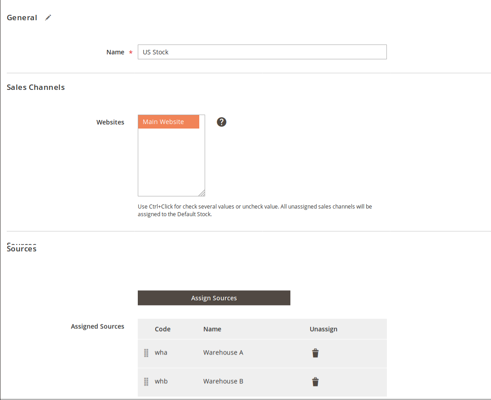Image resolution: width=491 pixels, height=400 pixels.
Task: Click empty area inside Websites list box
Action: 171,162
